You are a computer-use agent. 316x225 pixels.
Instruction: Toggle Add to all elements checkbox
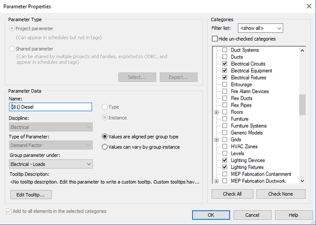coord(8,212)
